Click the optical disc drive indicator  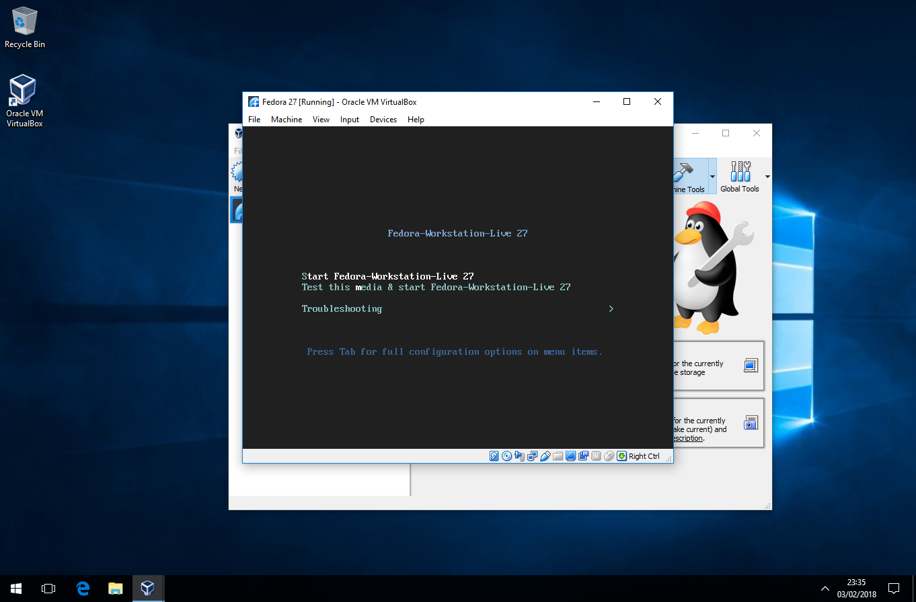[x=506, y=456]
